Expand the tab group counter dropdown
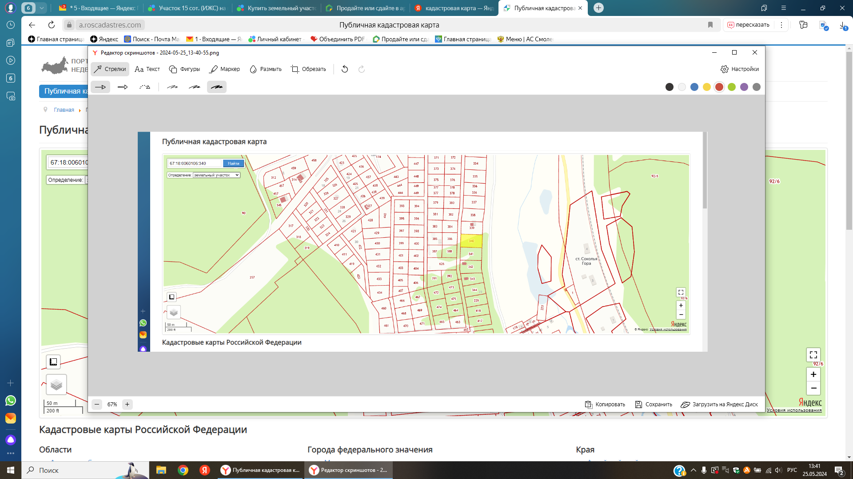Screen dimensions: 853x479 (42, 8)
